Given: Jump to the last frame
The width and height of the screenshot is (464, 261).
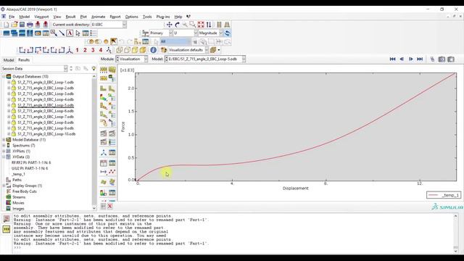Looking at the screenshot, I should coord(420,59).
